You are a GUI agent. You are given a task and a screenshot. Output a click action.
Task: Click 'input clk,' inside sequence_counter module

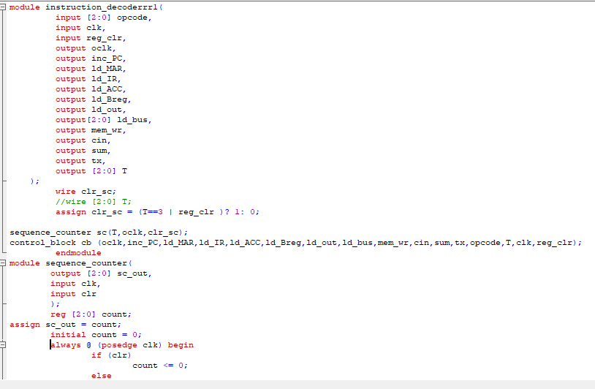[x=75, y=284]
